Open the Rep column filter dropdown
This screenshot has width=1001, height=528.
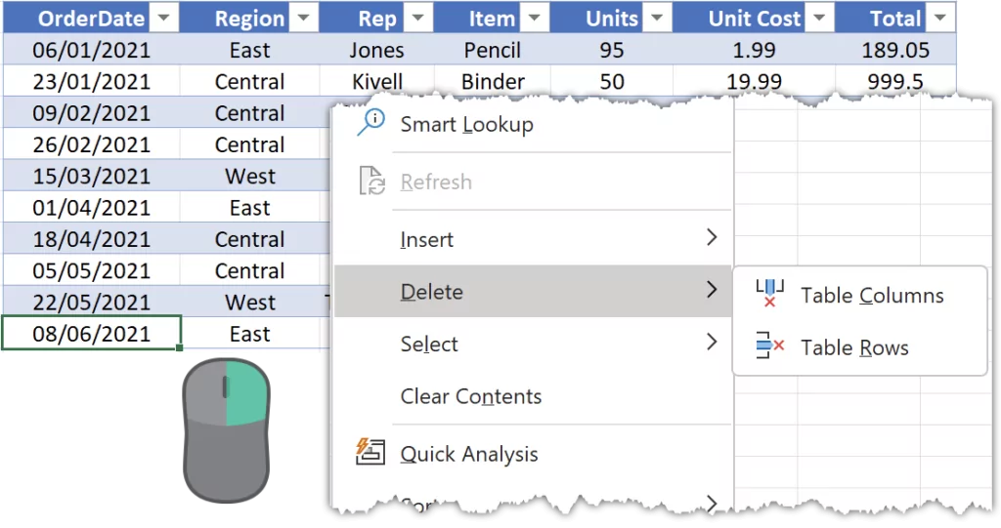(417, 19)
